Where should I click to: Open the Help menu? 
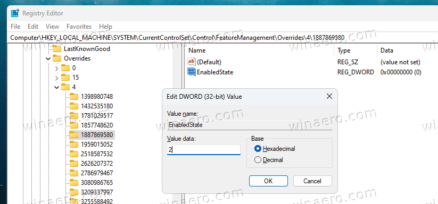(105, 27)
